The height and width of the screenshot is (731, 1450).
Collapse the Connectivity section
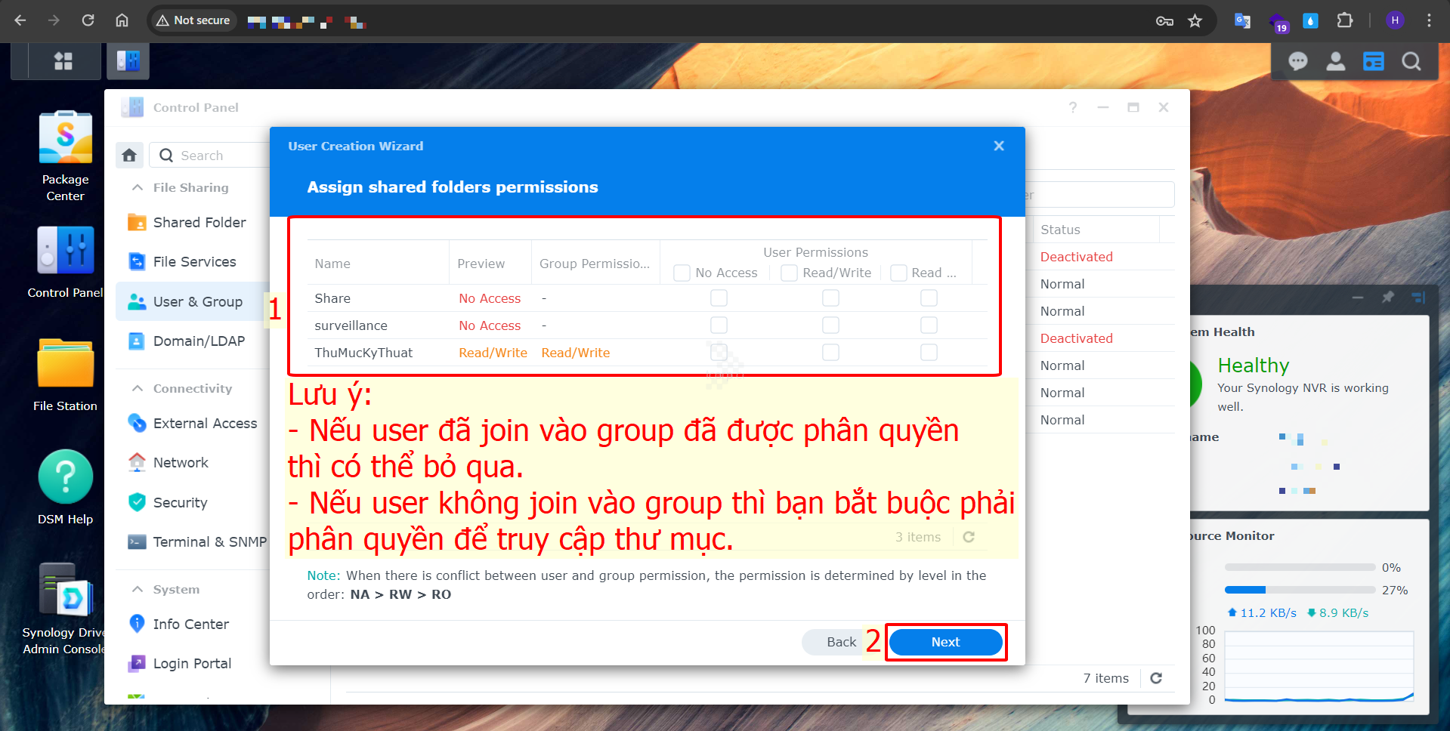(x=138, y=388)
